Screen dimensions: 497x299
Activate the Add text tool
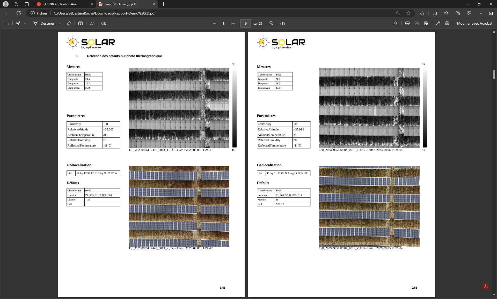tap(81, 23)
